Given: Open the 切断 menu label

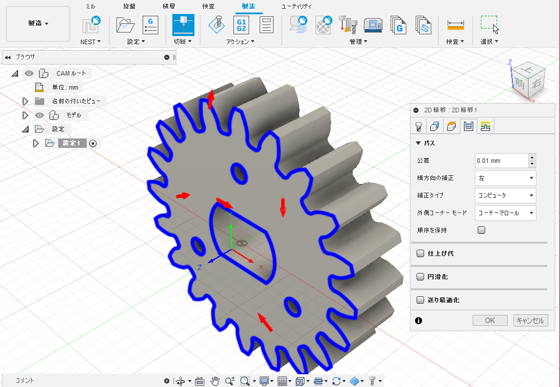Looking at the screenshot, I should [183, 41].
